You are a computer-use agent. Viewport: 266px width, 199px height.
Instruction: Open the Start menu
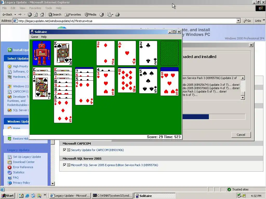pos(8,196)
